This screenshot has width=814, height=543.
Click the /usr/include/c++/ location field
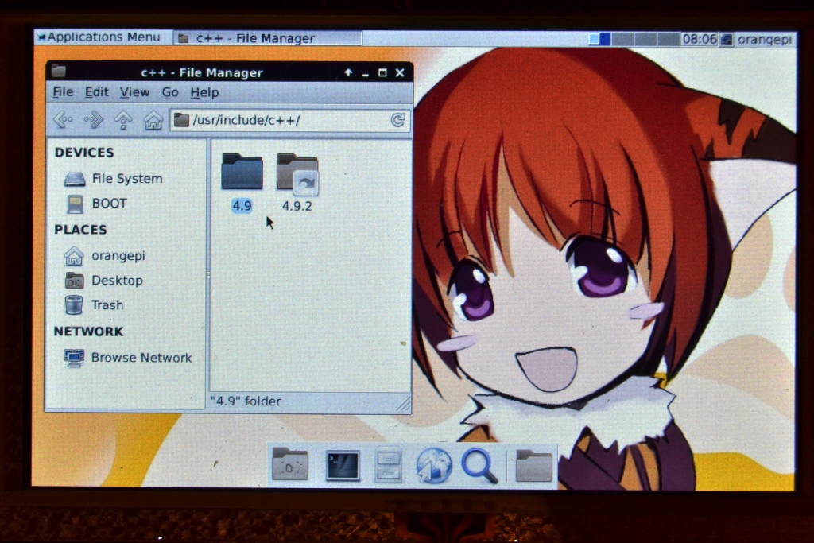pyautogui.click(x=290, y=120)
